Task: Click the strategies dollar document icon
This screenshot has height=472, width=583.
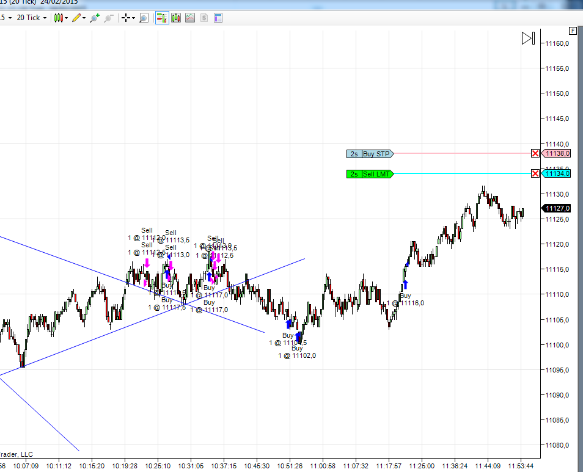Action: pos(204,18)
